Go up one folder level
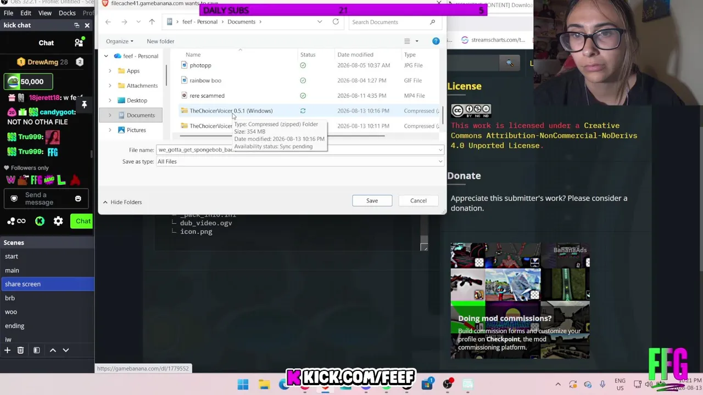 (x=152, y=22)
